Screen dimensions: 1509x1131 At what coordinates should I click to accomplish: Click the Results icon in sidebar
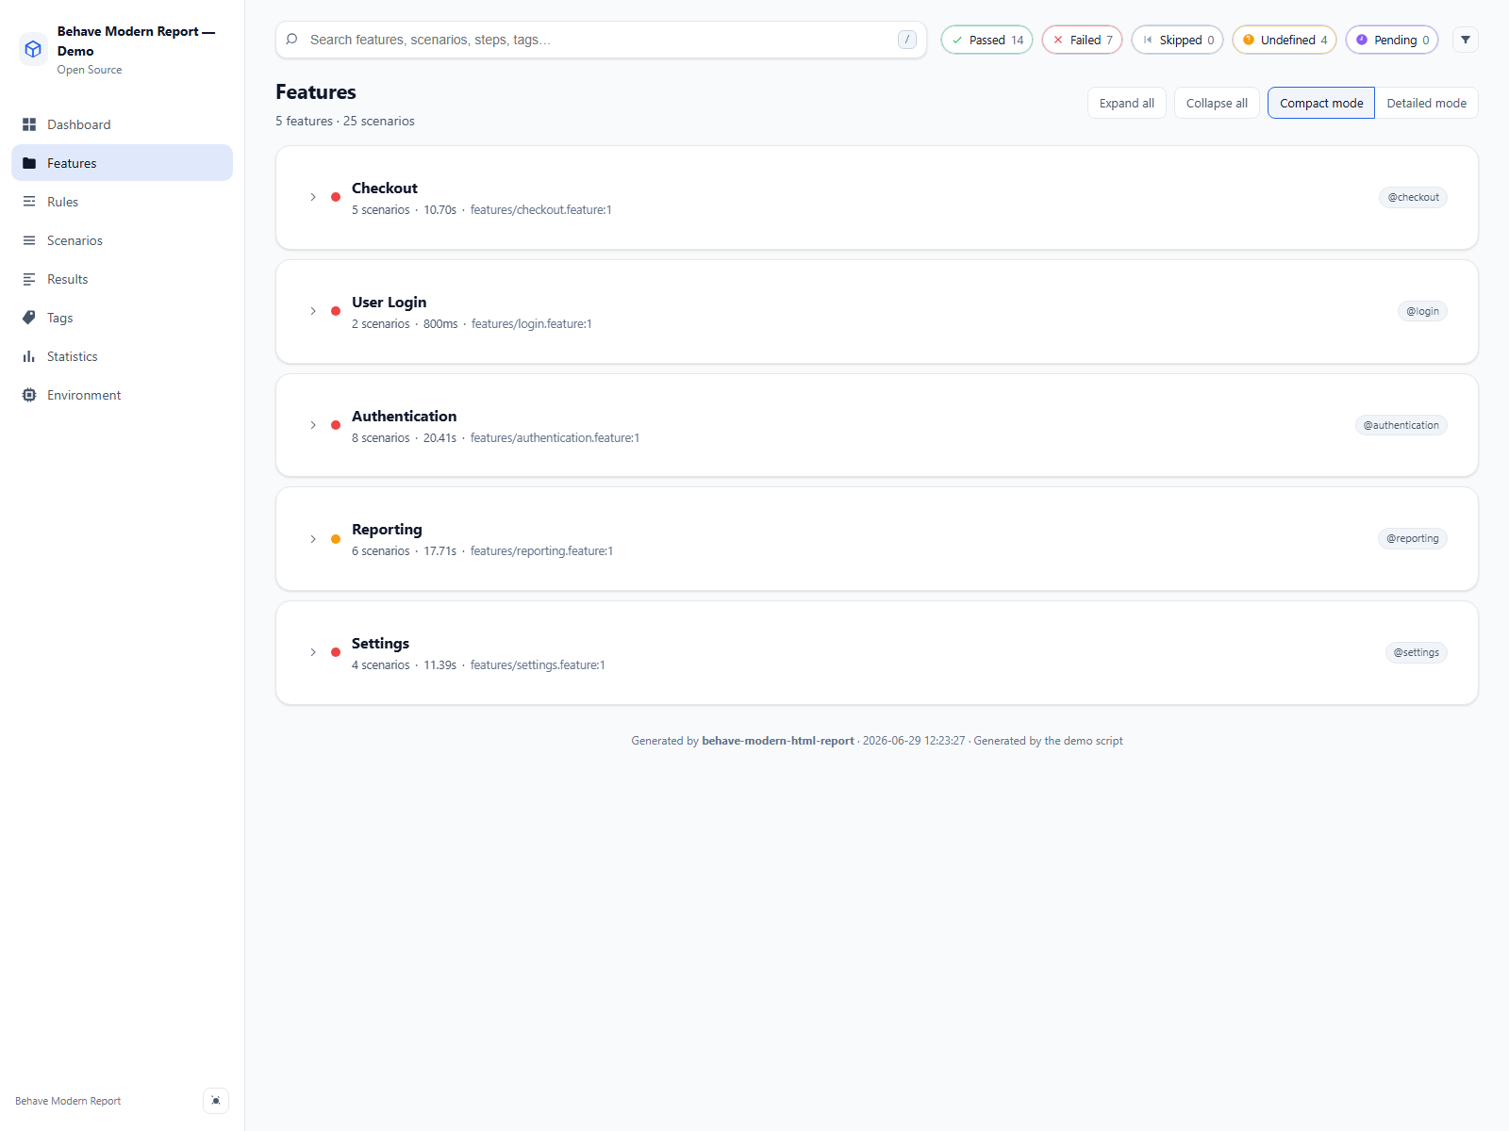[29, 279]
